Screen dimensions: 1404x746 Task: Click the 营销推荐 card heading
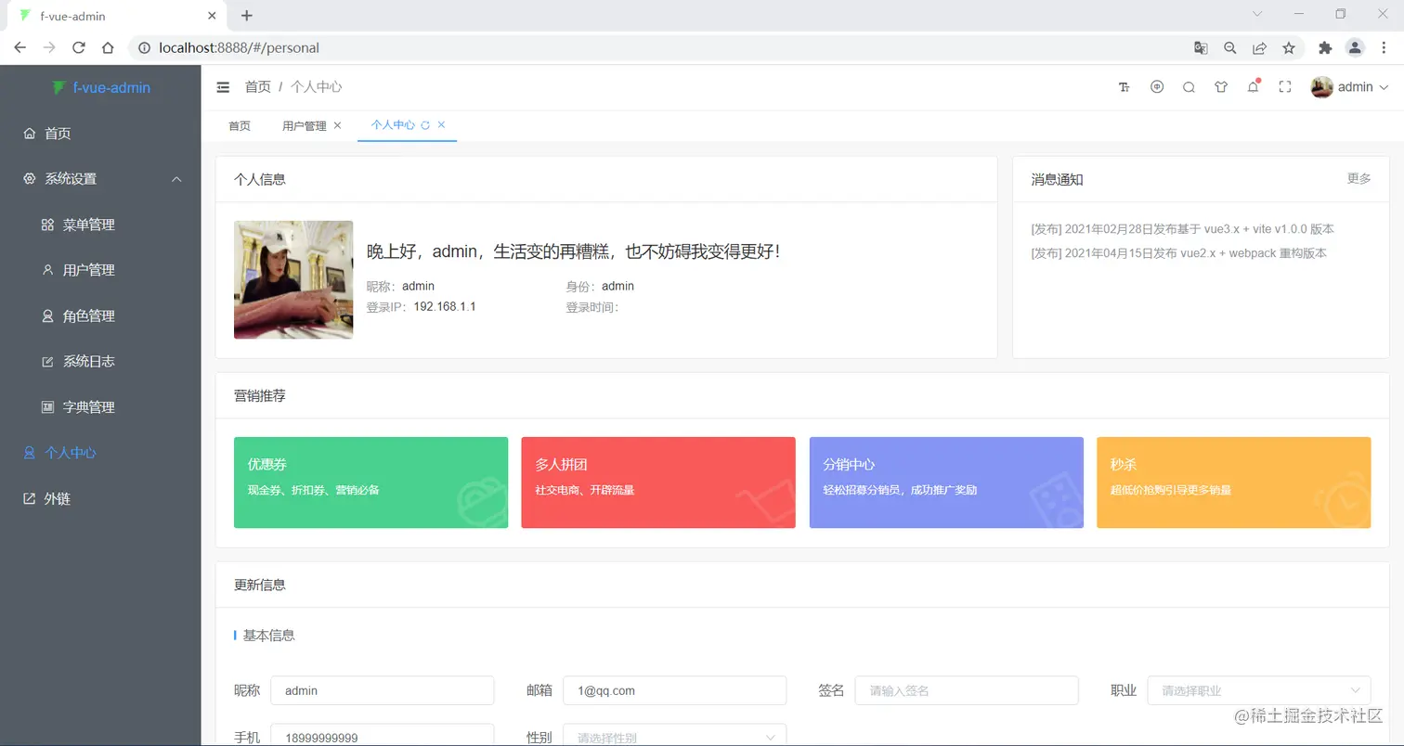pyautogui.click(x=260, y=396)
